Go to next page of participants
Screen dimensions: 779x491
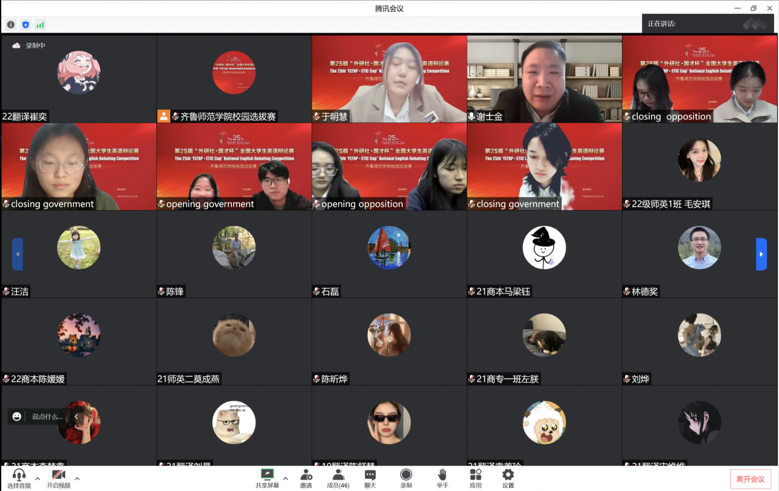tap(761, 254)
